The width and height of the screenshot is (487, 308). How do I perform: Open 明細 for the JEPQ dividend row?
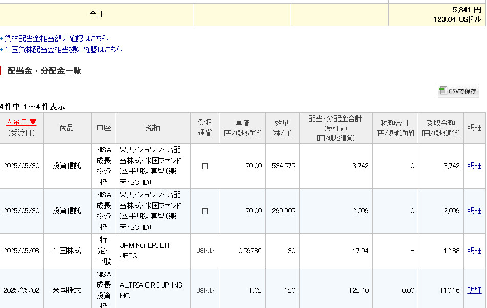pos(474,250)
